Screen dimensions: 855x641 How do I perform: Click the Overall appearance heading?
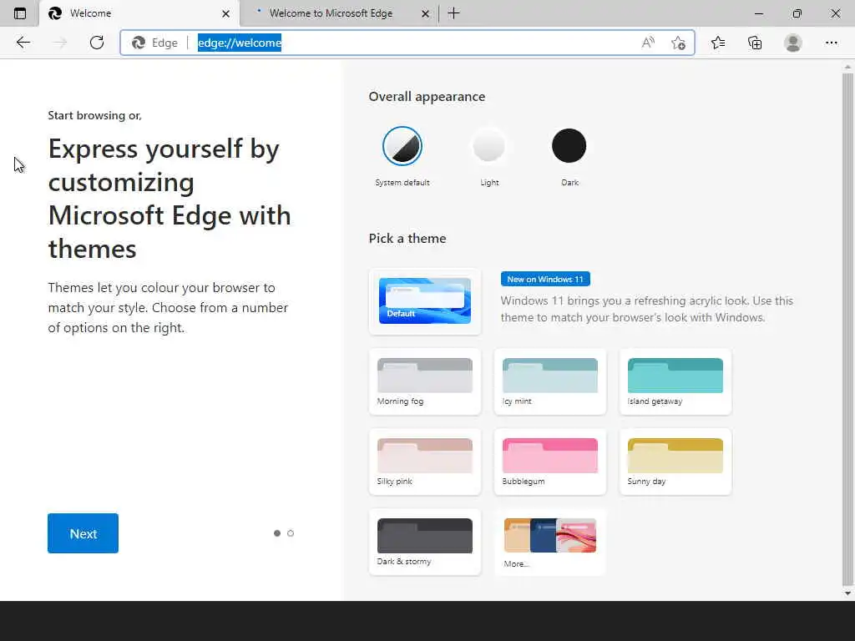coord(427,97)
